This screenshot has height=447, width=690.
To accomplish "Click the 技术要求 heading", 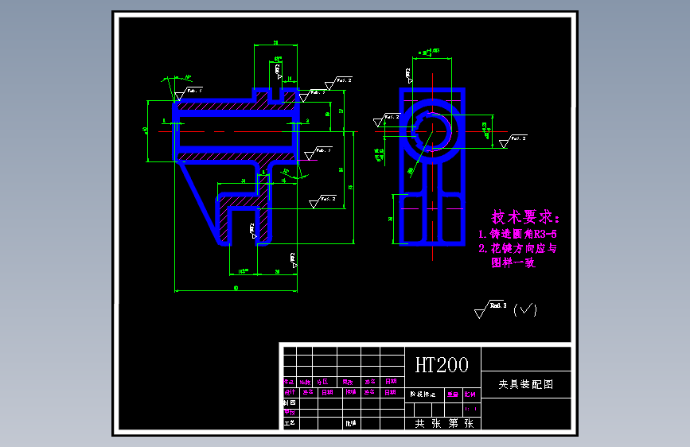I will 525,217.
